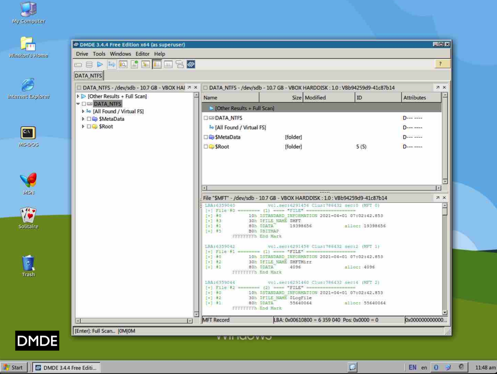Open the Tools menu
The width and height of the screenshot is (497, 374).
tap(99, 54)
